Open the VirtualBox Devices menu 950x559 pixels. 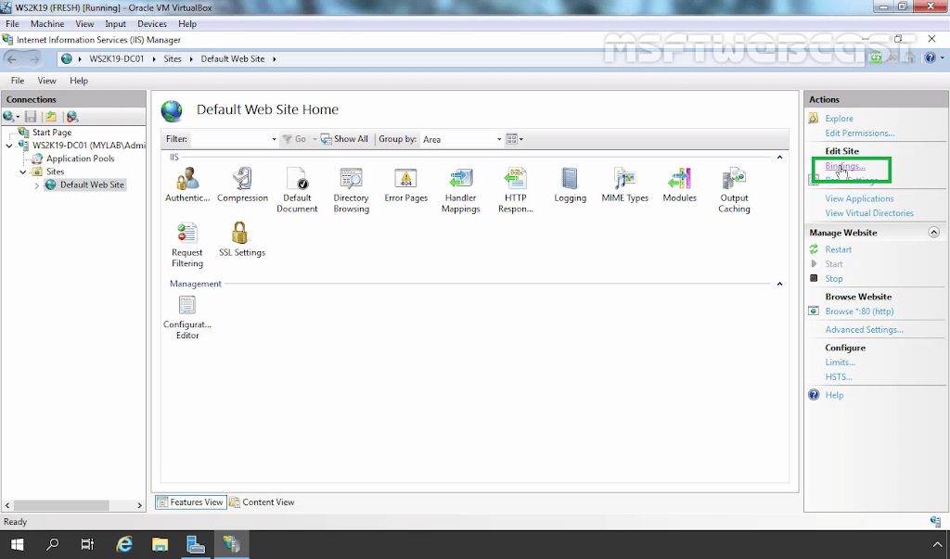click(152, 23)
